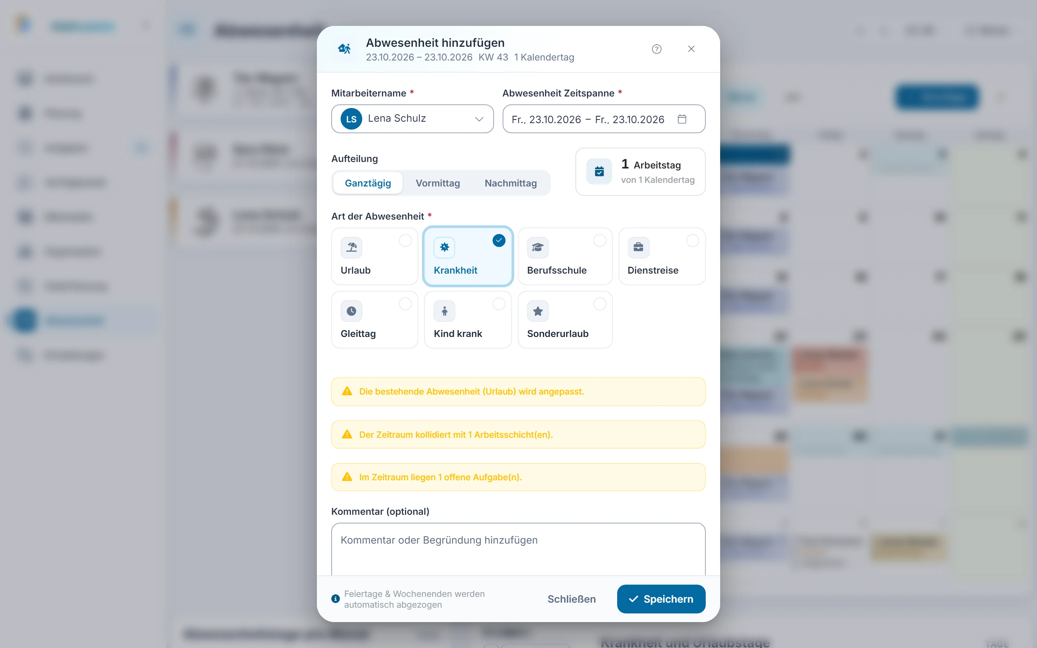Viewport: 1037px width, 648px height.
Task: Click warning text Der Zeitraum kollidiert
Action: pyautogui.click(x=456, y=435)
